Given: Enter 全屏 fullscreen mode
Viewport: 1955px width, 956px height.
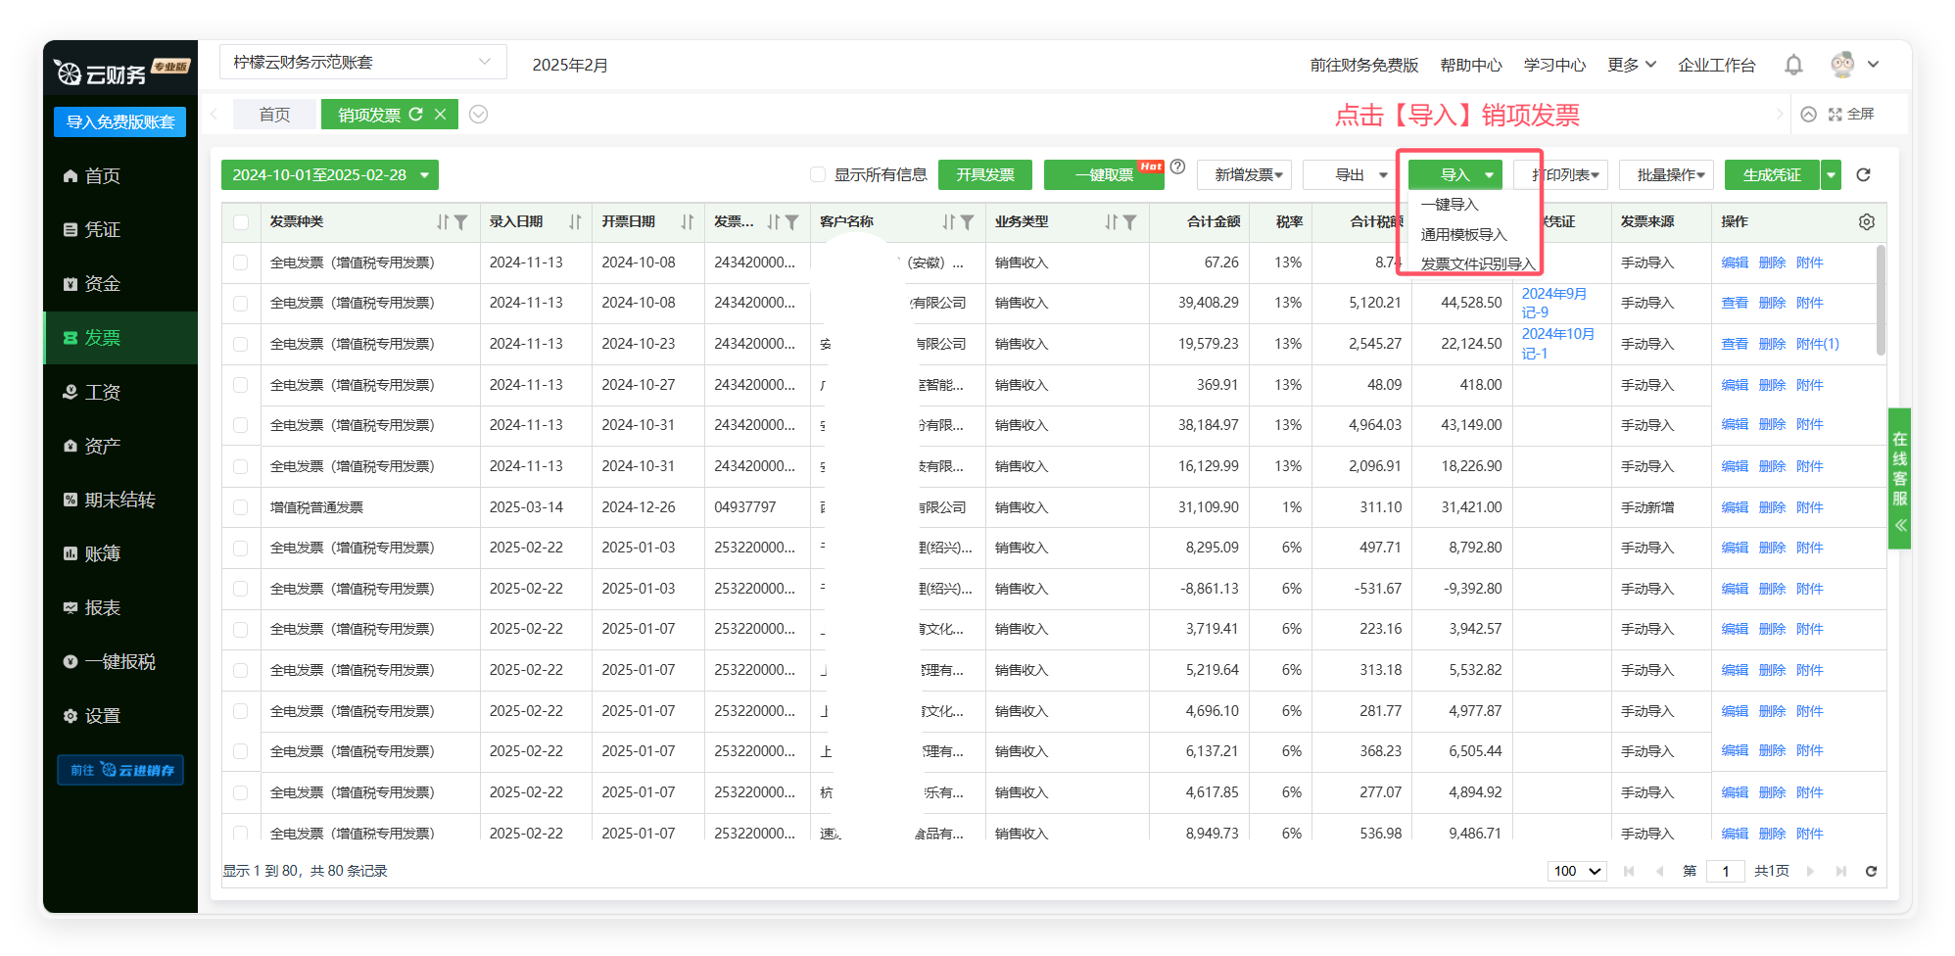Looking at the screenshot, I should pyautogui.click(x=1851, y=115).
